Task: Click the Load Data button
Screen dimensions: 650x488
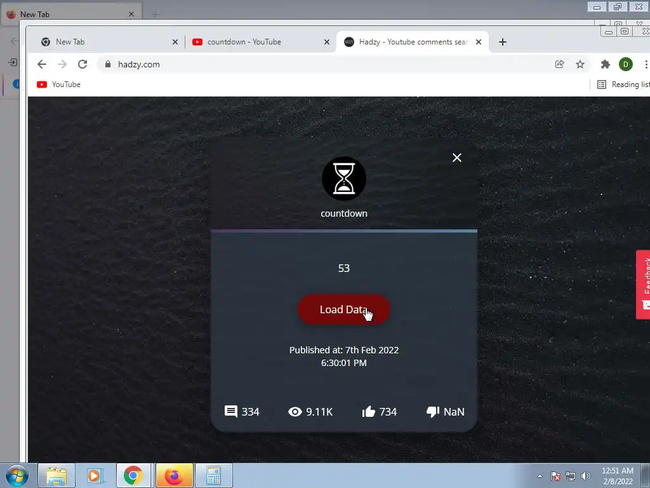Action: click(x=343, y=309)
